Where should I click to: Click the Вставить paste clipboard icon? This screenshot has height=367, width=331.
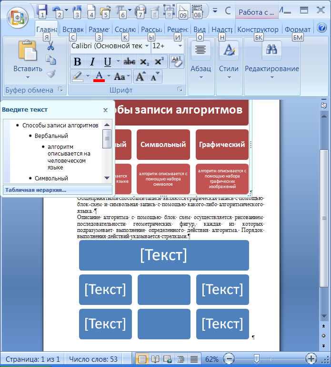[x=28, y=50]
